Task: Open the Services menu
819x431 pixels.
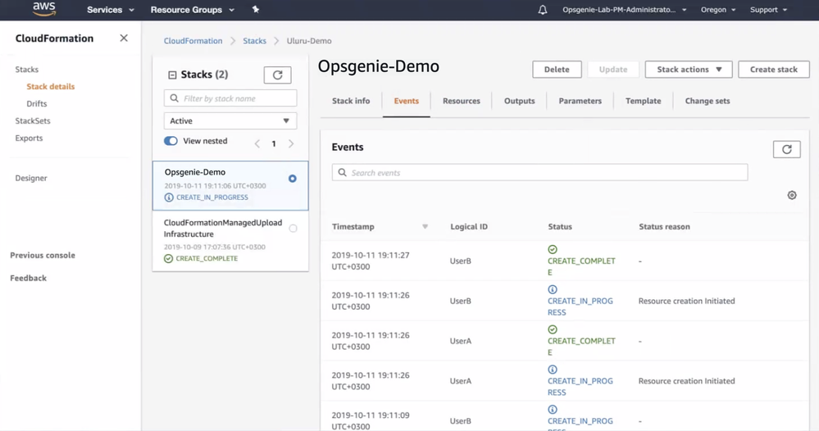Action: click(110, 10)
